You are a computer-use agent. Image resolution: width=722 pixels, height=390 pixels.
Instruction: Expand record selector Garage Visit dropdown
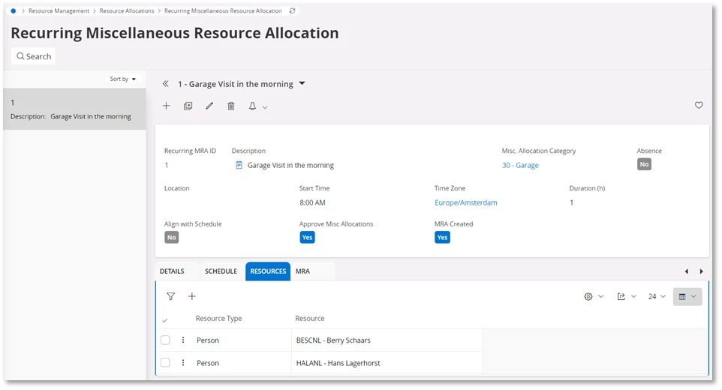click(302, 84)
